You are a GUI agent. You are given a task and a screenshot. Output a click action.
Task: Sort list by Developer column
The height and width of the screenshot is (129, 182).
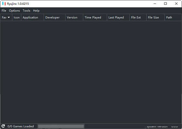55,17
